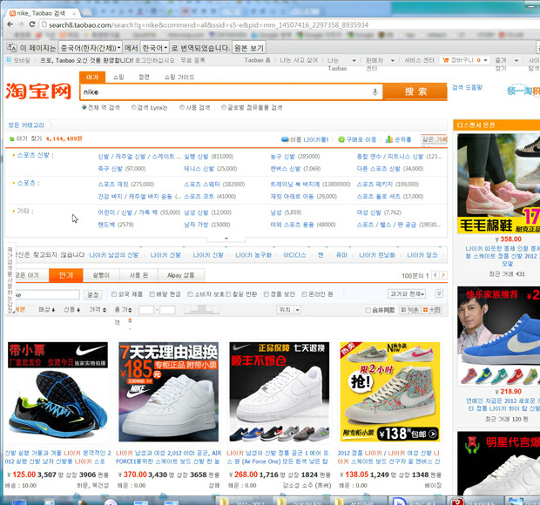The image size is (540, 505).
Task: Click the Taobao 淘宝网 logo
Action: pyautogui.click(x=38, y=91)
